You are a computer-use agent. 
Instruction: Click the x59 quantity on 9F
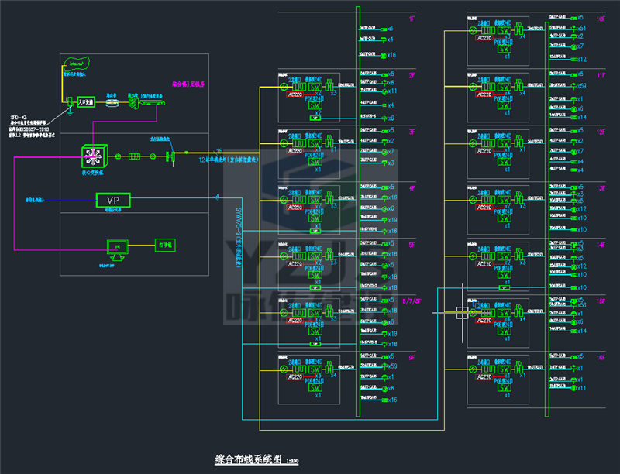point(392,366)
